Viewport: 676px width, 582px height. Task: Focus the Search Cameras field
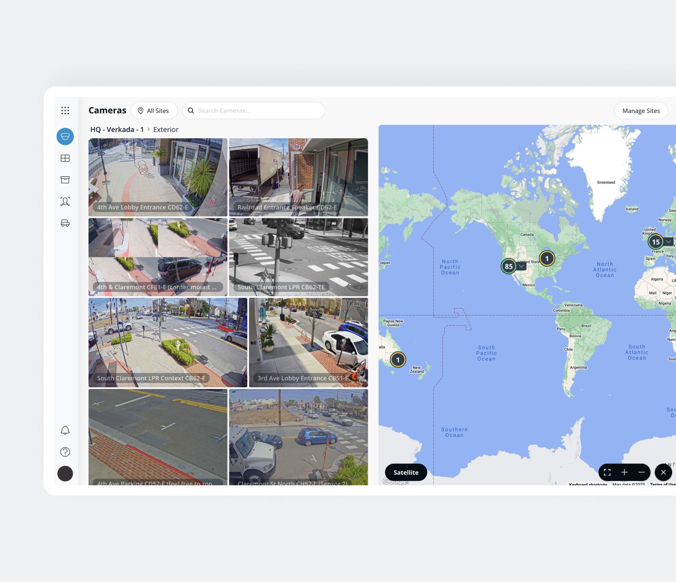point(253,111)
